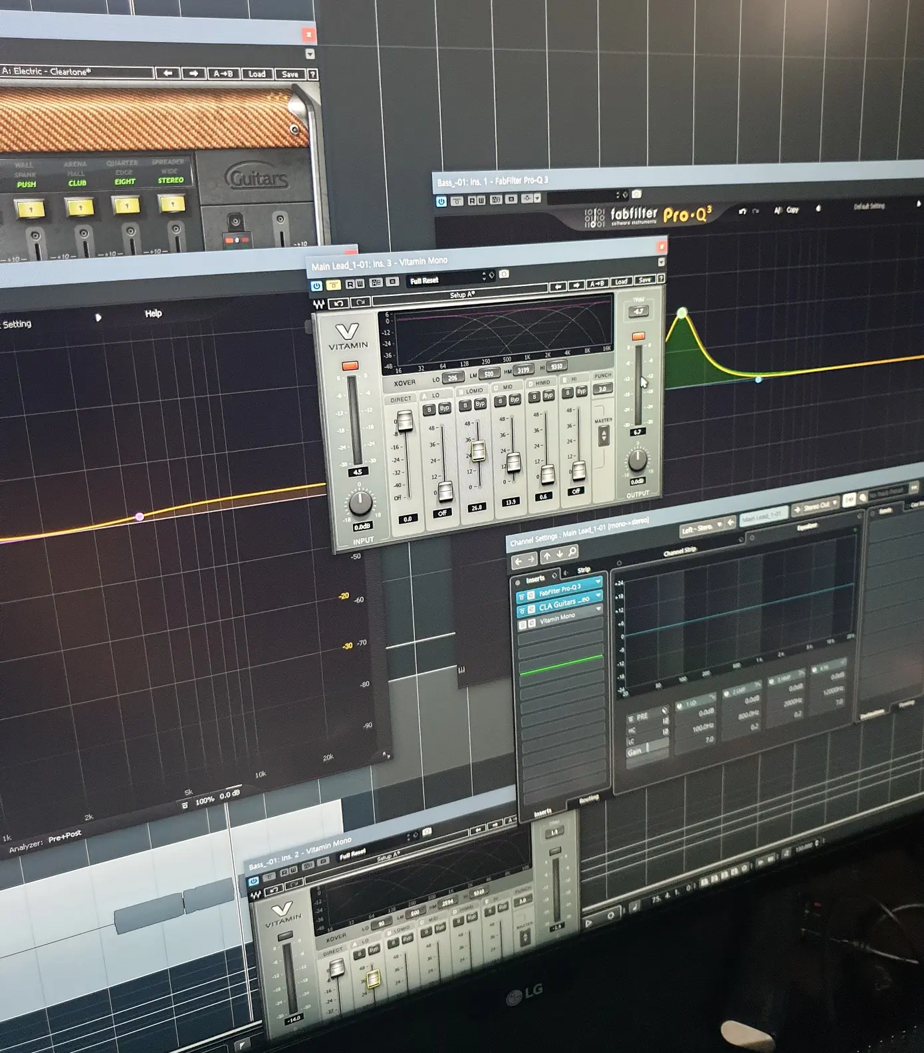The height and width of the screenshot is (1053, 924).
Task: Go to next preset in CLA Guitars window
Action: pyautogui.click(x=193, y=73)
